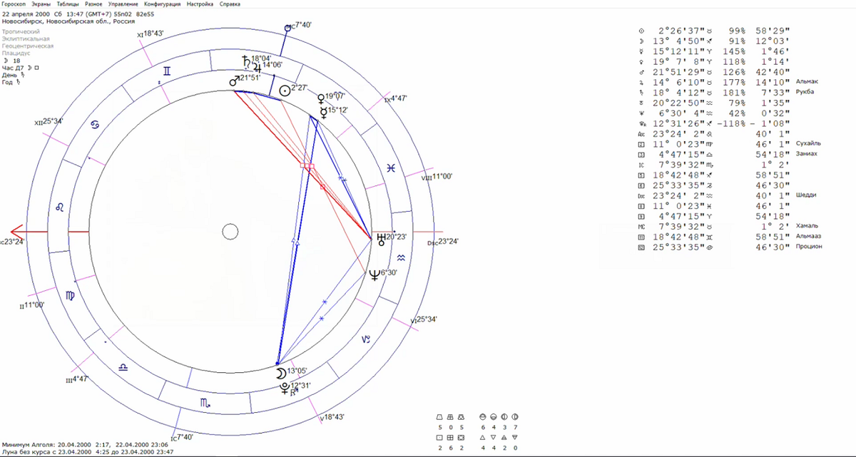The height and width of the screenshot is (457, 856).
Task: Click the 'Эклиптикальная' coordinate label
Action: [26, 38]
